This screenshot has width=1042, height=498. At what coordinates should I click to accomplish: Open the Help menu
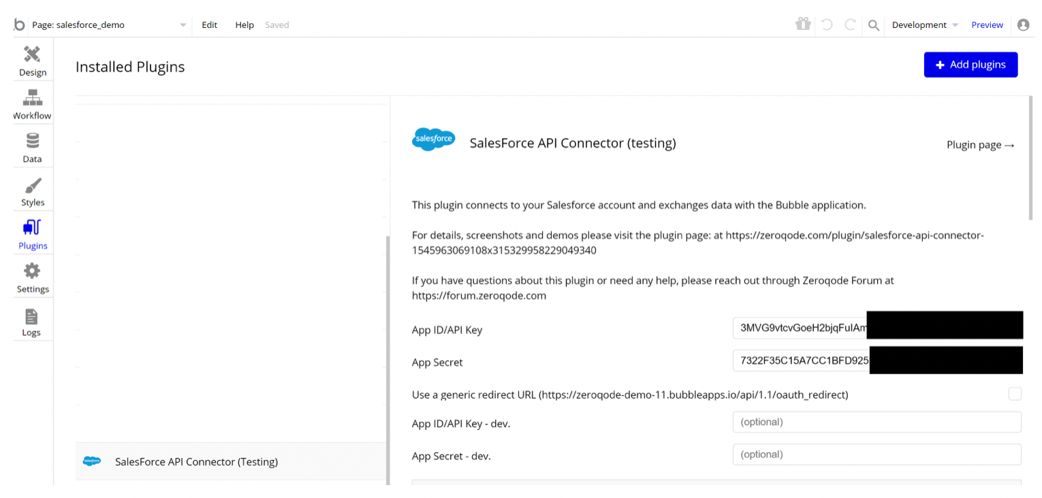(x=244, y=25)
